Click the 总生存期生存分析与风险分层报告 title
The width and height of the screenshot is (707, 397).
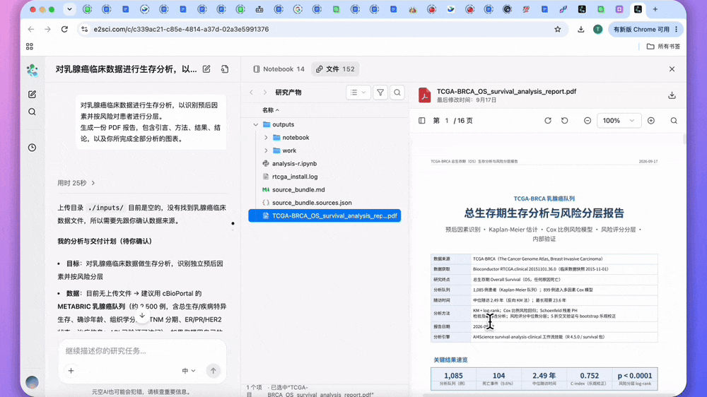(x=544, y=213)
